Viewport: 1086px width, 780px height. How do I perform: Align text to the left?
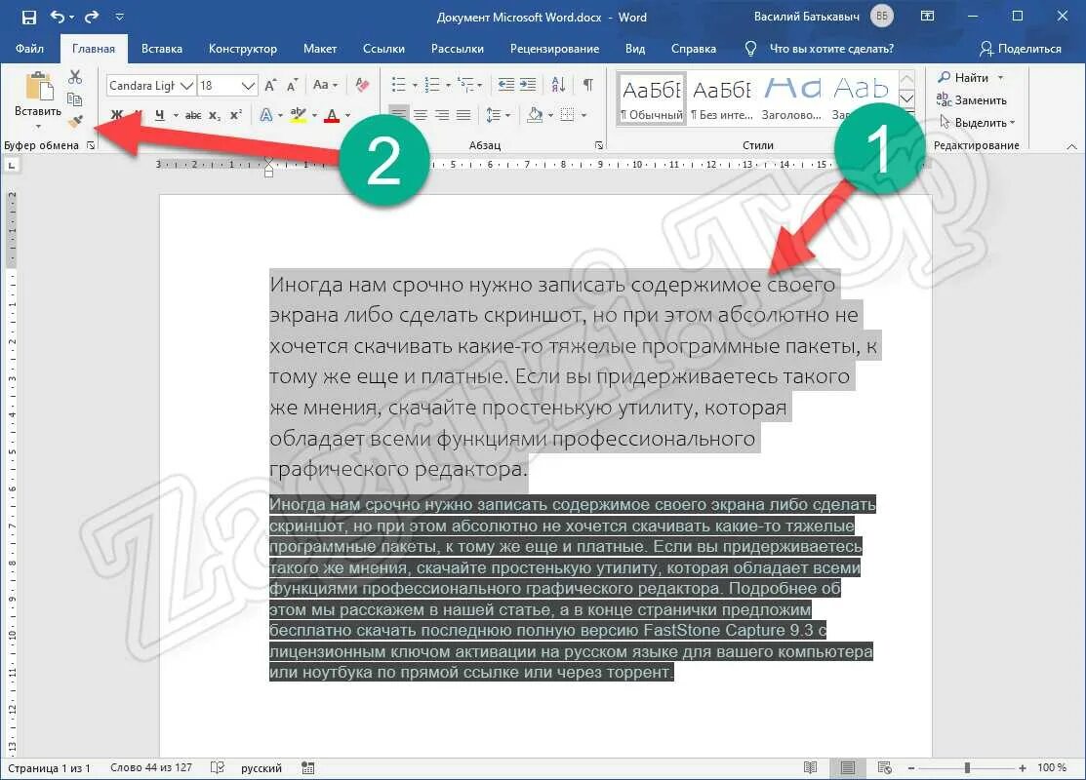pyautogui.click(x=398, y=114)
